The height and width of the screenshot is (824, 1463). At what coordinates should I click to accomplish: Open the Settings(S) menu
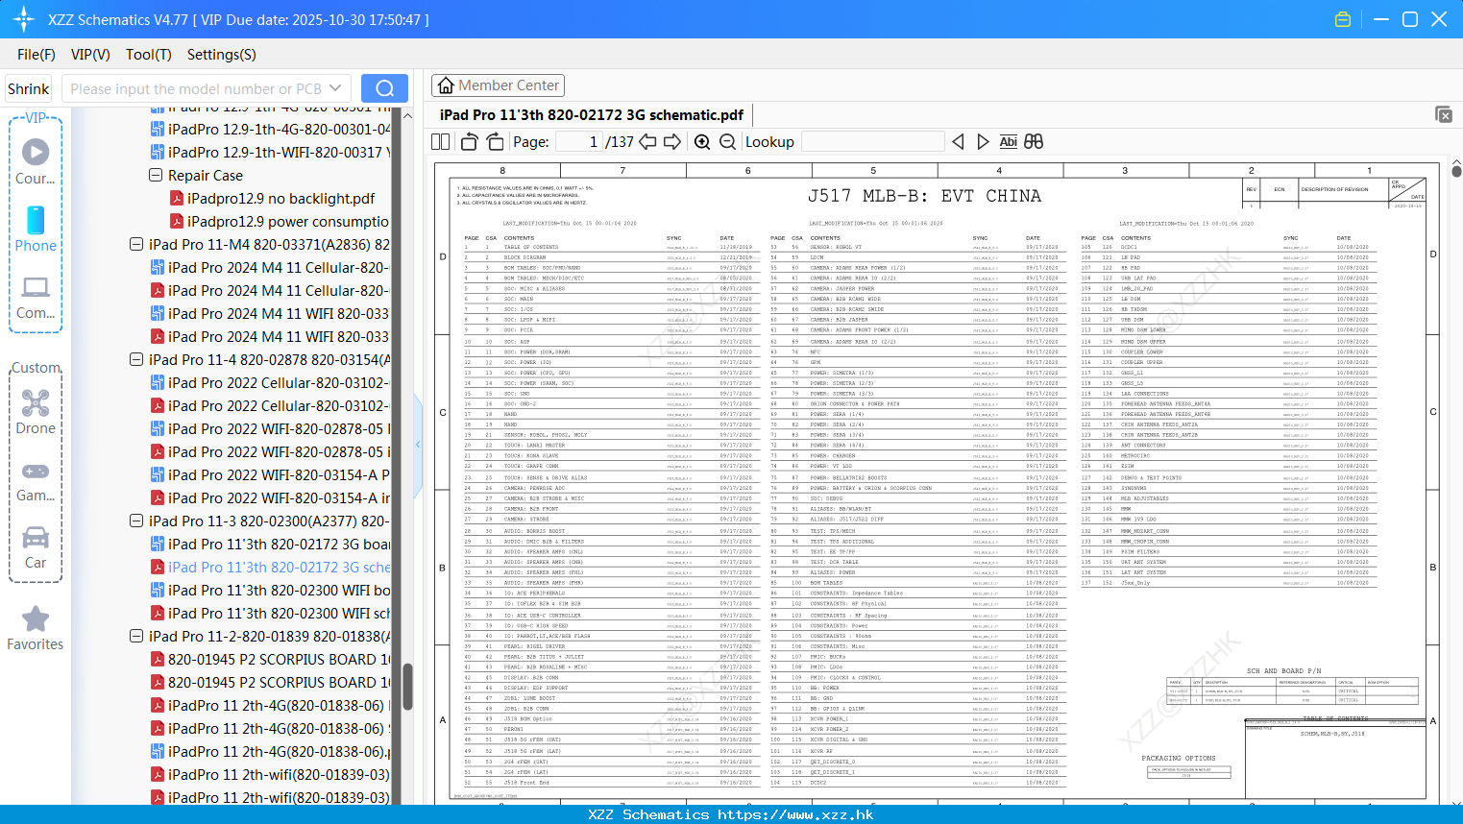pyautogui.click(x=222, y=55)
